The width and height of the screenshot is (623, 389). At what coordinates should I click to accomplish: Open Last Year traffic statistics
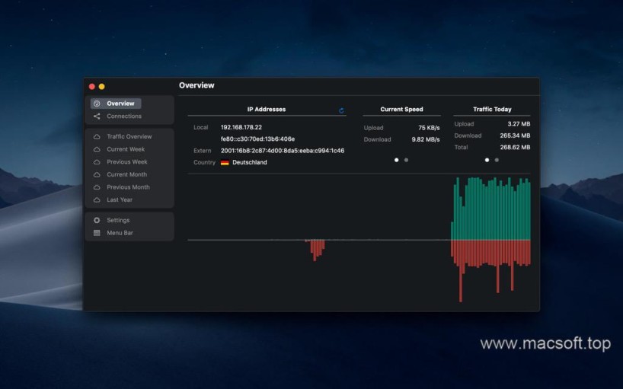point(120,200)
